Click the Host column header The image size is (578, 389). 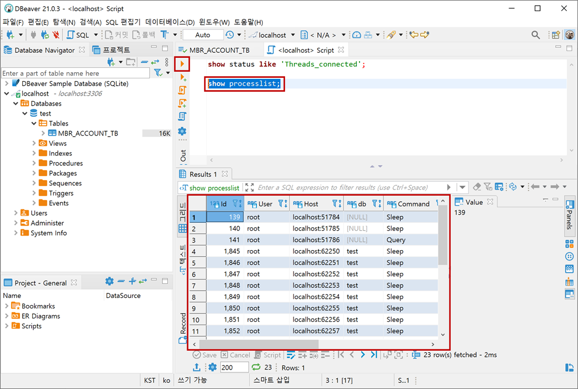[317, 204]
